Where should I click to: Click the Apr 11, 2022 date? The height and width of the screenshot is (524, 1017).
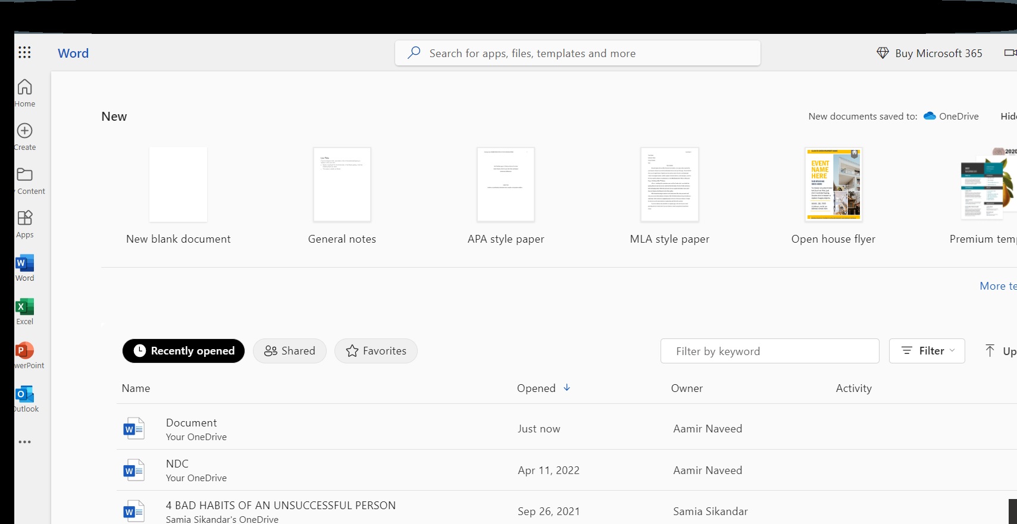click(549, 470)
